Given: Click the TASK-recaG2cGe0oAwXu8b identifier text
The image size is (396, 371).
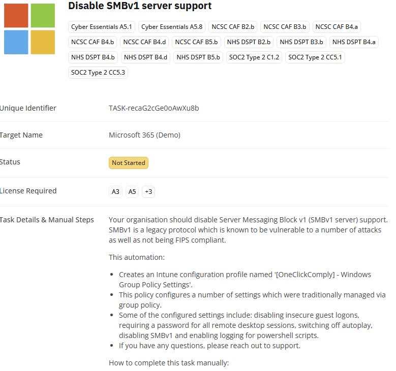Looking at the screenshot, I should [154, 108].
